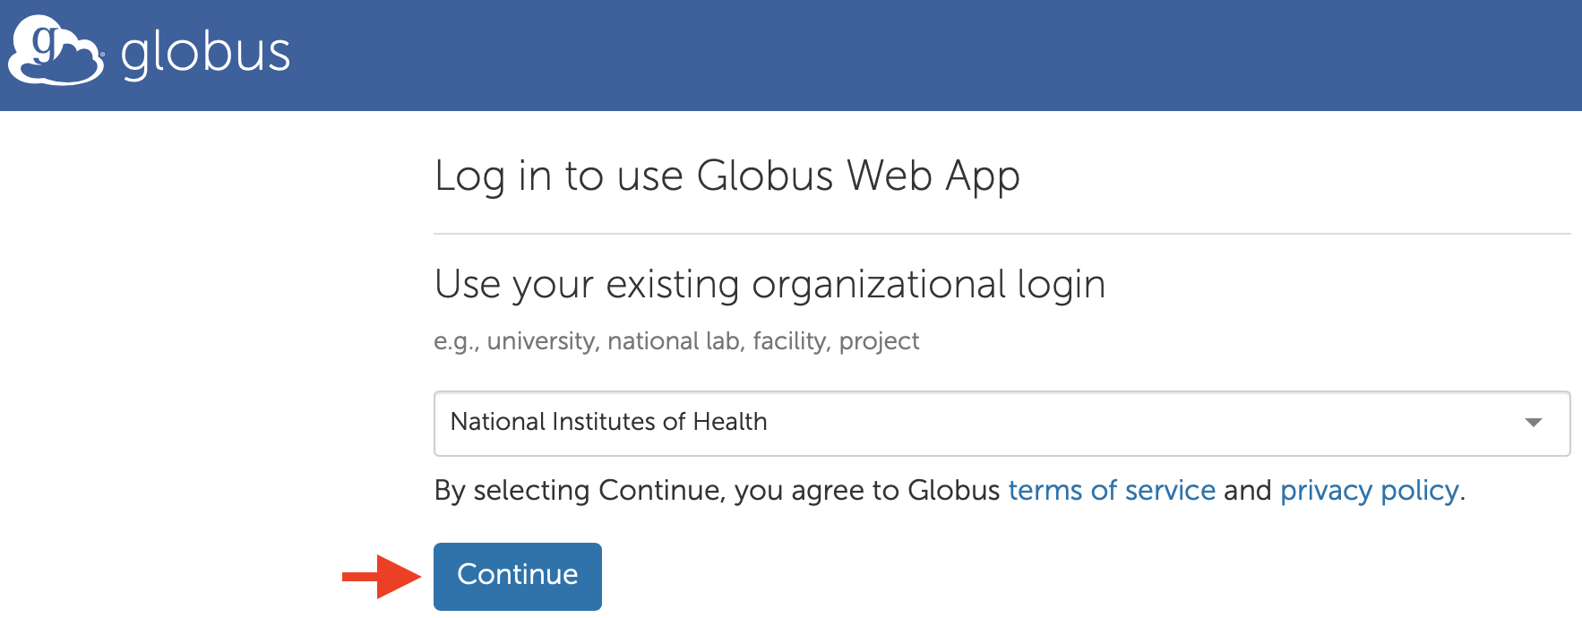Click the word "and" between the two links

1247,491
